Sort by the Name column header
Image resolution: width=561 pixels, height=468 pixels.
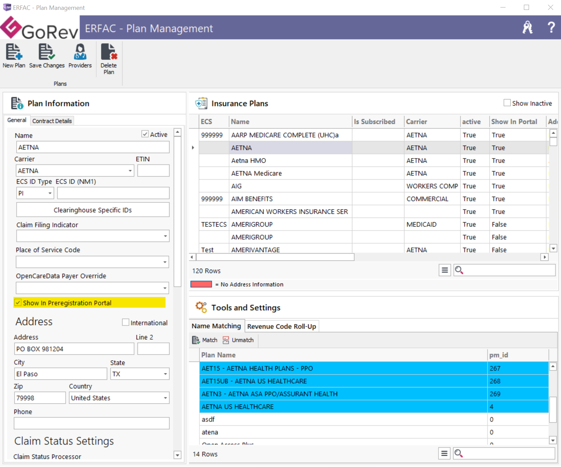coord(290,122)
